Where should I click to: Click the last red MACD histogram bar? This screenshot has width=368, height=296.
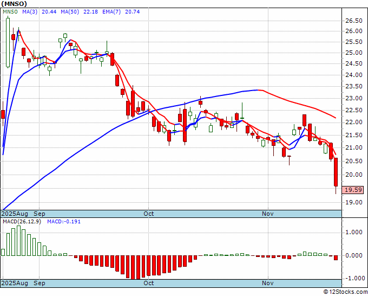click(x=336, y=258)
